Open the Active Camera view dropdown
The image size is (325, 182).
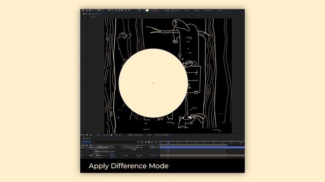140,135
